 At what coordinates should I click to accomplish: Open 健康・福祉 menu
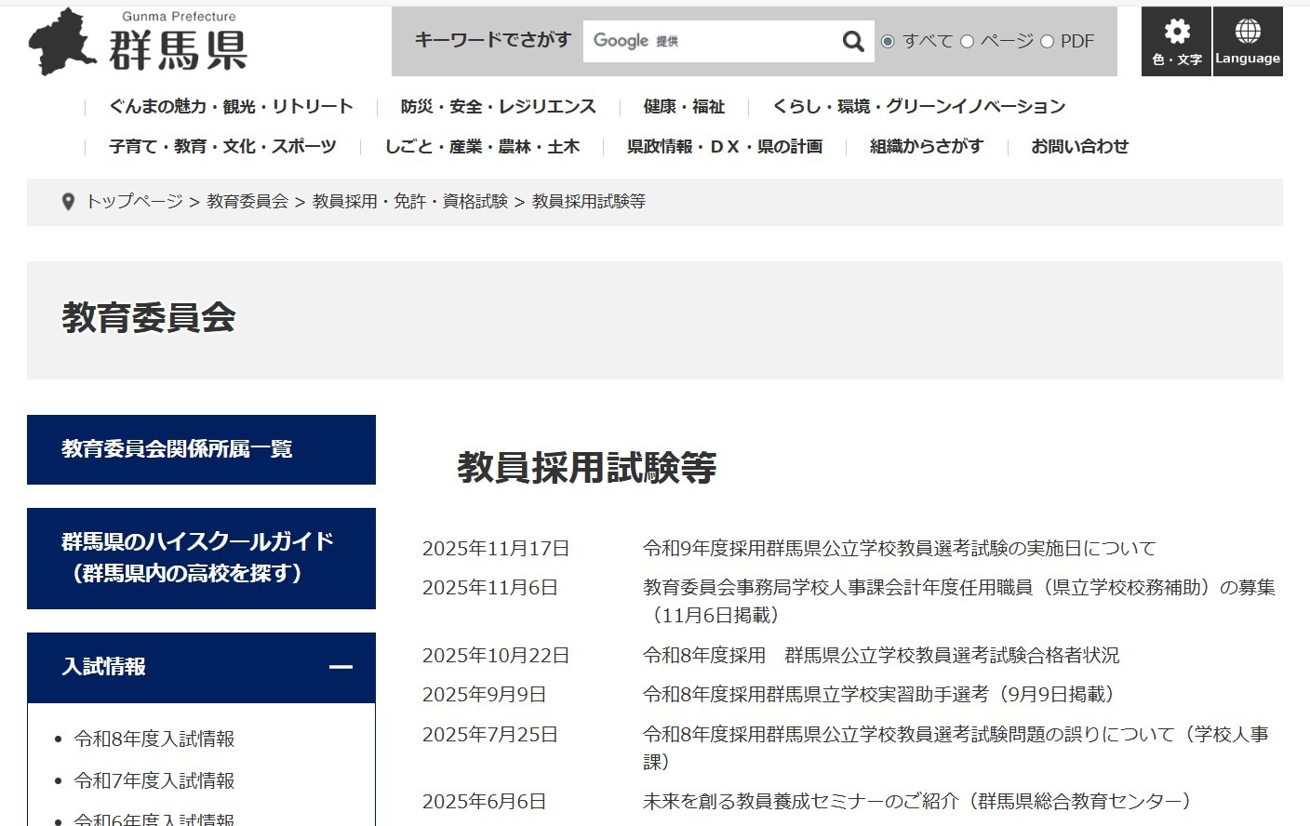(x=684, y=107)
